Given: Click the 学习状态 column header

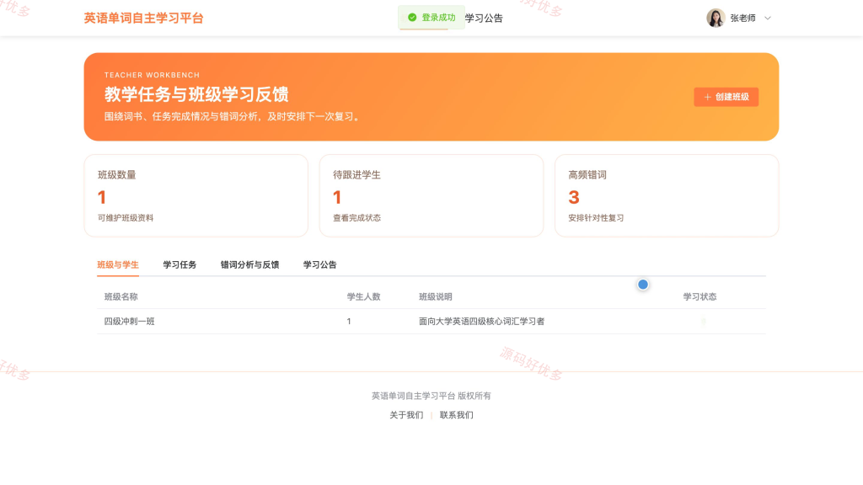Looking at the screenshot, I should click(700, 296).
